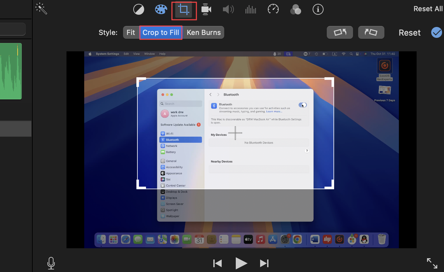Image resolution: width=444 pixels, height=272 pixels.
Task: Rotate the clip counterclockwise
Action: tap(340, 32)
